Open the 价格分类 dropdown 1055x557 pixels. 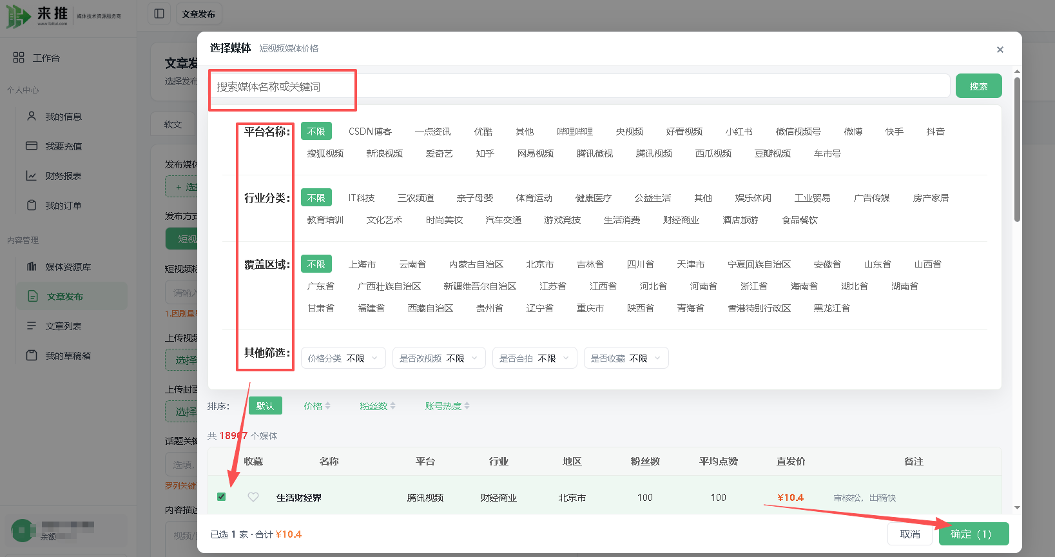tap(343, 358)
